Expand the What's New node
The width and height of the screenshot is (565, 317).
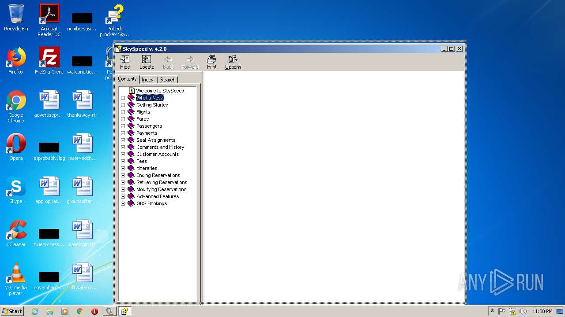coord(123,98)
